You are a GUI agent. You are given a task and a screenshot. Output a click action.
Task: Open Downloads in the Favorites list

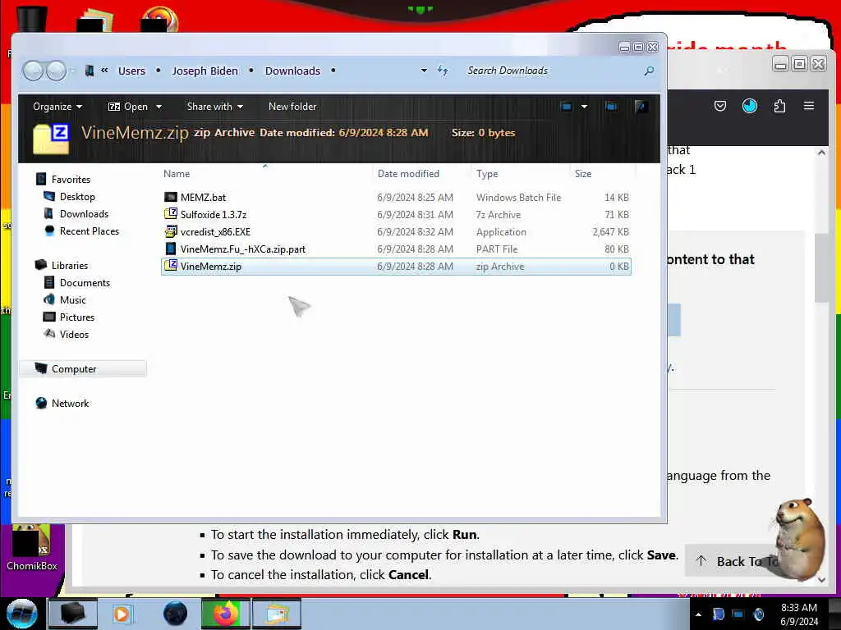click(x=85, y=214)
